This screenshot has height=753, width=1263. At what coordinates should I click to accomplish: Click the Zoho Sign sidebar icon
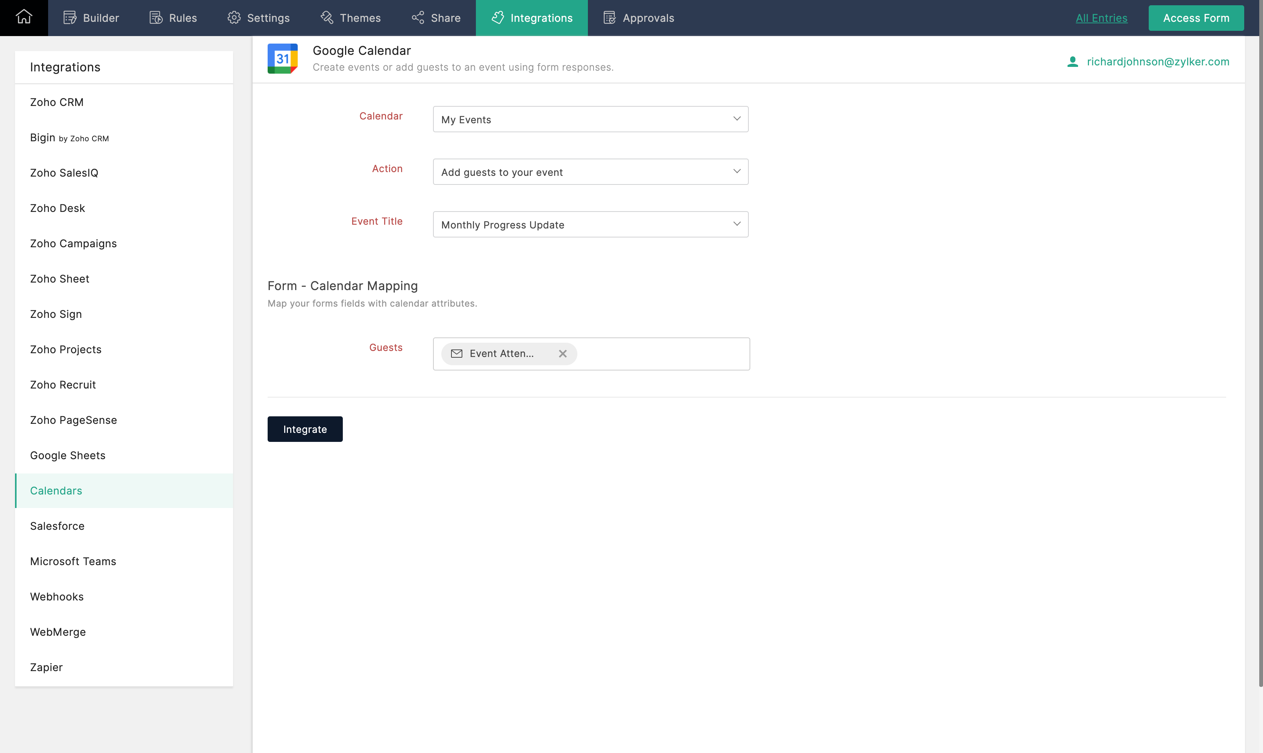(x=56, y=314)
